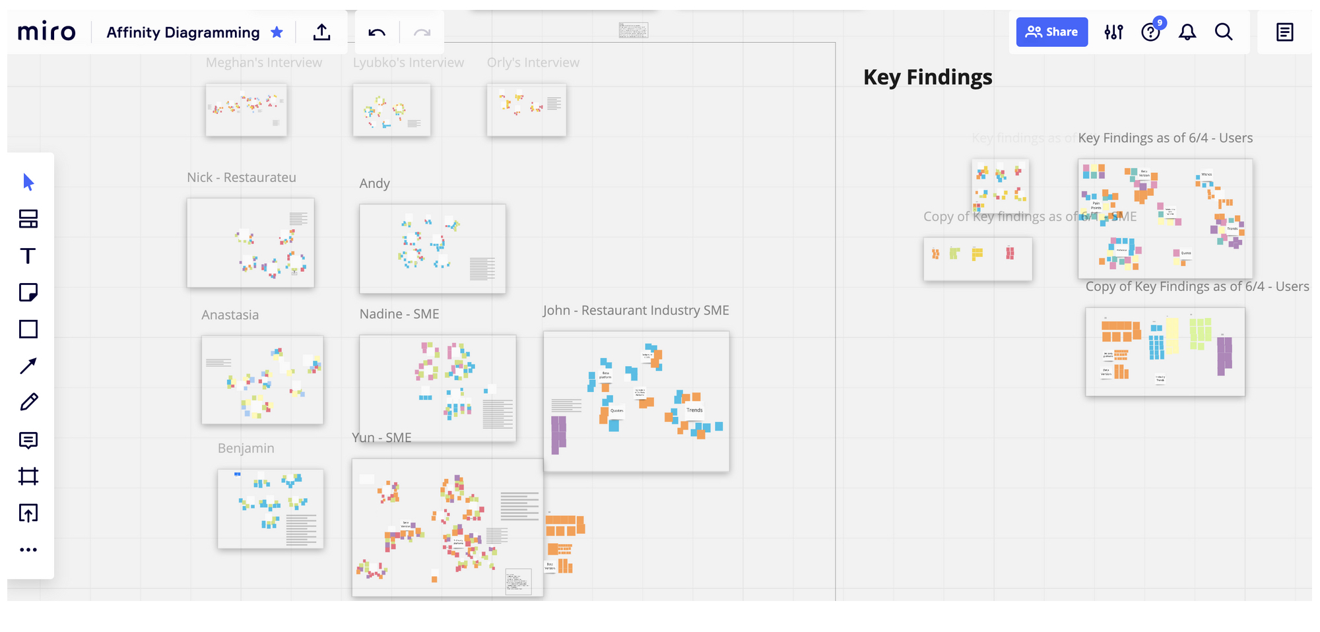
Task: Click the Share button
Action: pyautogui.click(x=1052, y=32)
